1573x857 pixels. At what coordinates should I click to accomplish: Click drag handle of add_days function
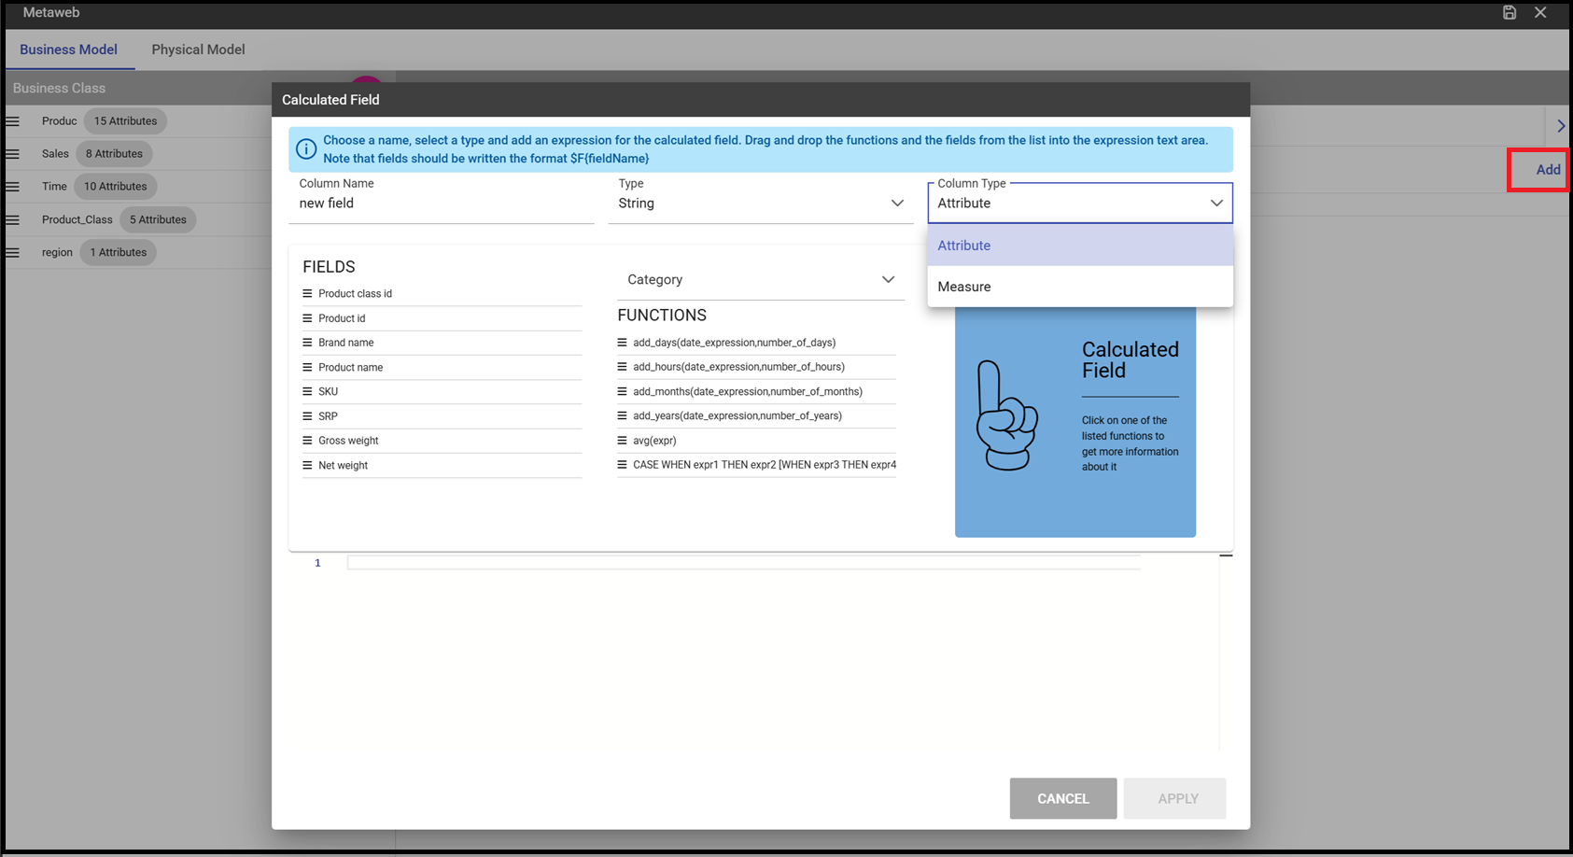point(622,343)
